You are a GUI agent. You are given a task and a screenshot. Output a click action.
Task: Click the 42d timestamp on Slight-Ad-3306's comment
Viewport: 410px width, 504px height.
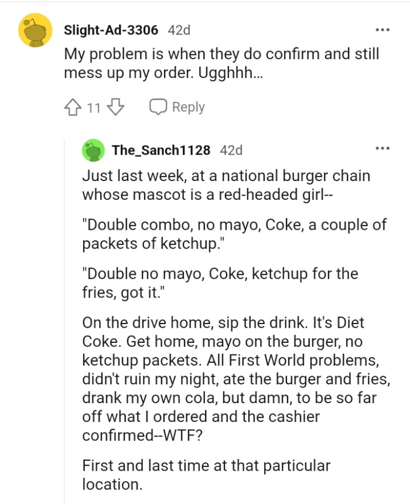click(x=177, y=30)
